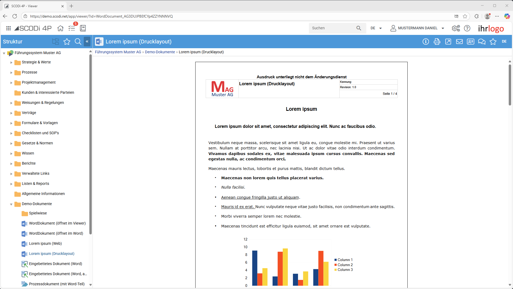Show favorites in Struktur panel
Image resolution: width=513 pixels, height=289 pixels.
coord(67,42)
